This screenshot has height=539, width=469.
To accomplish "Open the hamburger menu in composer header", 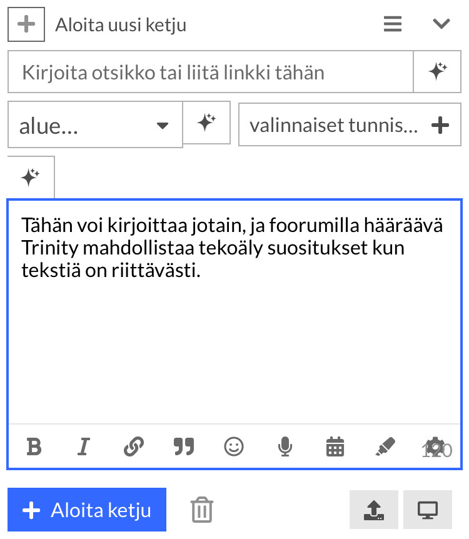I will tap(393, 25).
